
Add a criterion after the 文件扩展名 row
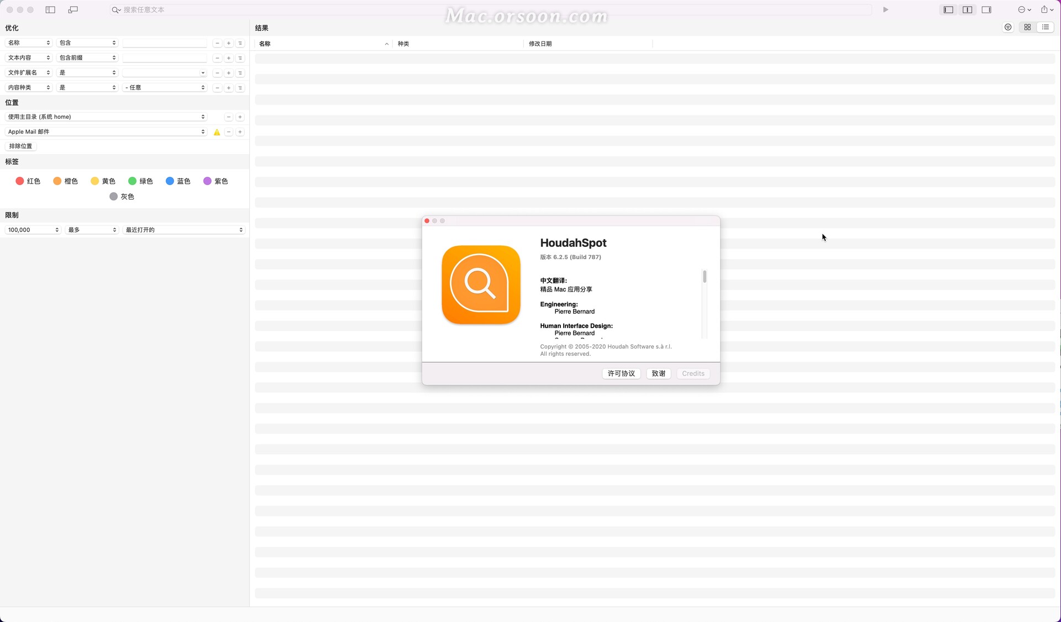229,73
